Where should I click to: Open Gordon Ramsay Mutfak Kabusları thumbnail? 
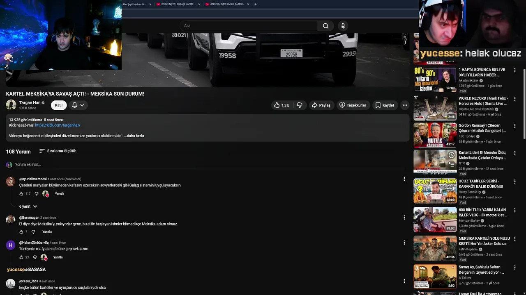[435, 135]
